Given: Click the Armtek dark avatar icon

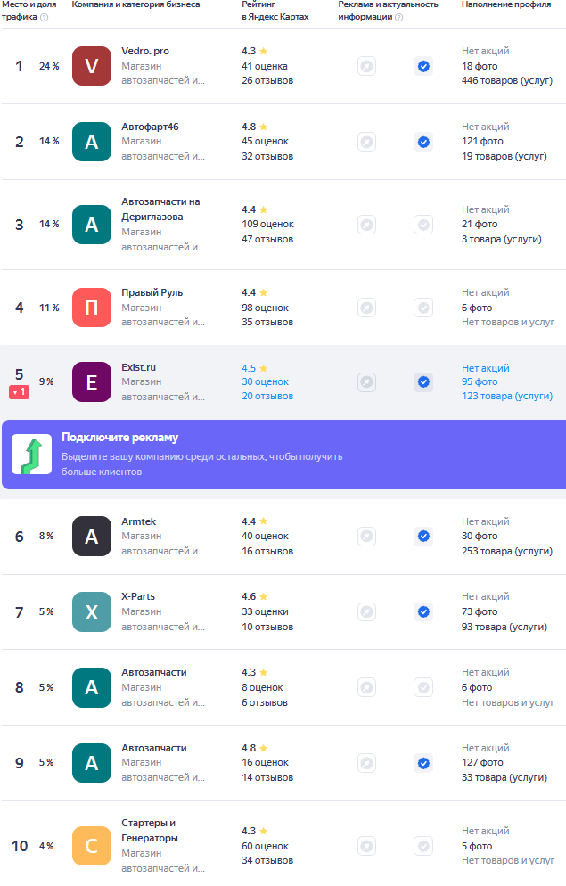Looking at the screenshot, I should pyautogui.click(x=92, y=536).
